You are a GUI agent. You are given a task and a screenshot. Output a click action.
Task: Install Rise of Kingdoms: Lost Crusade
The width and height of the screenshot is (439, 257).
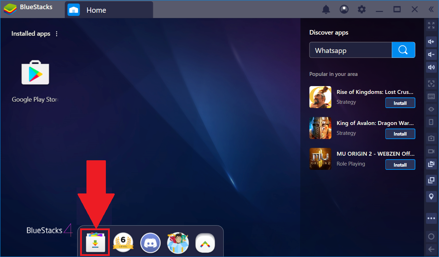400,103
